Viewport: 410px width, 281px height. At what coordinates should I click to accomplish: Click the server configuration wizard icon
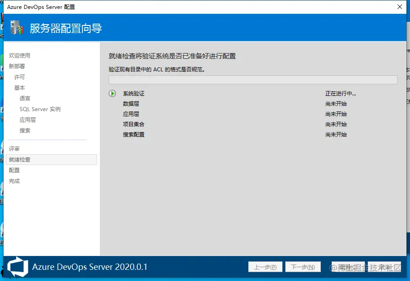[x=17, y=28]
